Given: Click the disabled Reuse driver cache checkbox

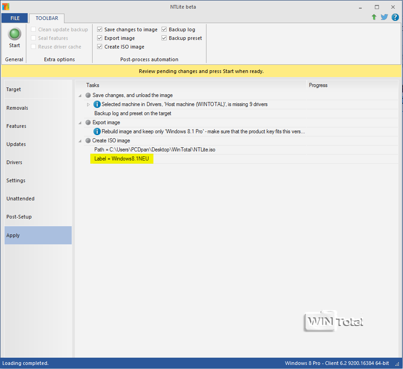Looking at the screenshot, I should (x=34, y=47).
